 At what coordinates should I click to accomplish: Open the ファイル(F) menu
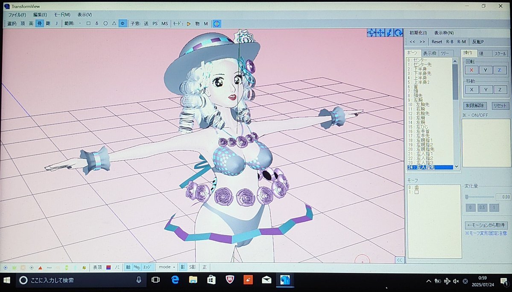(x=17, y=14)
